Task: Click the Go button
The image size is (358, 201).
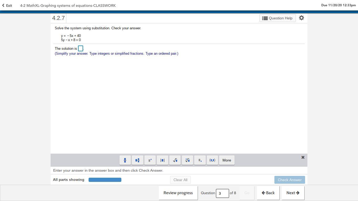Action: pyautogui.click(x=247, y=193)
